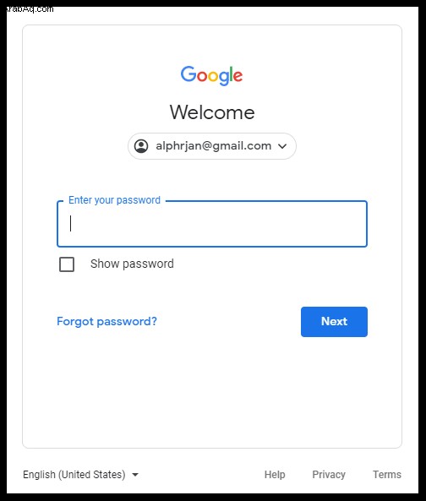This screenshot has height=501, width=426.
Task: Select the alphrjan@gmail.com account text
Action: (x=214, y=146)
